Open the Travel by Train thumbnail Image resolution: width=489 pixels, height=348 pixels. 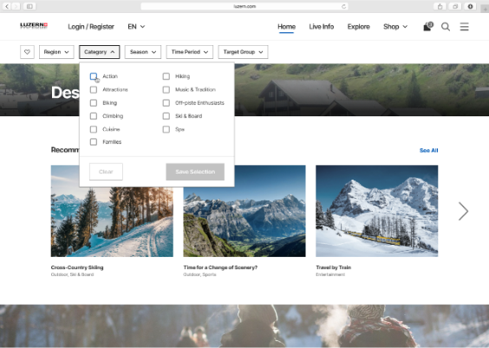(377, 211)
